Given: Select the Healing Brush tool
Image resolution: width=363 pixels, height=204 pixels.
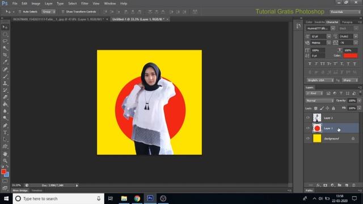Looking at the screenshot, I should pyautogui.click(x=5, y=69).
